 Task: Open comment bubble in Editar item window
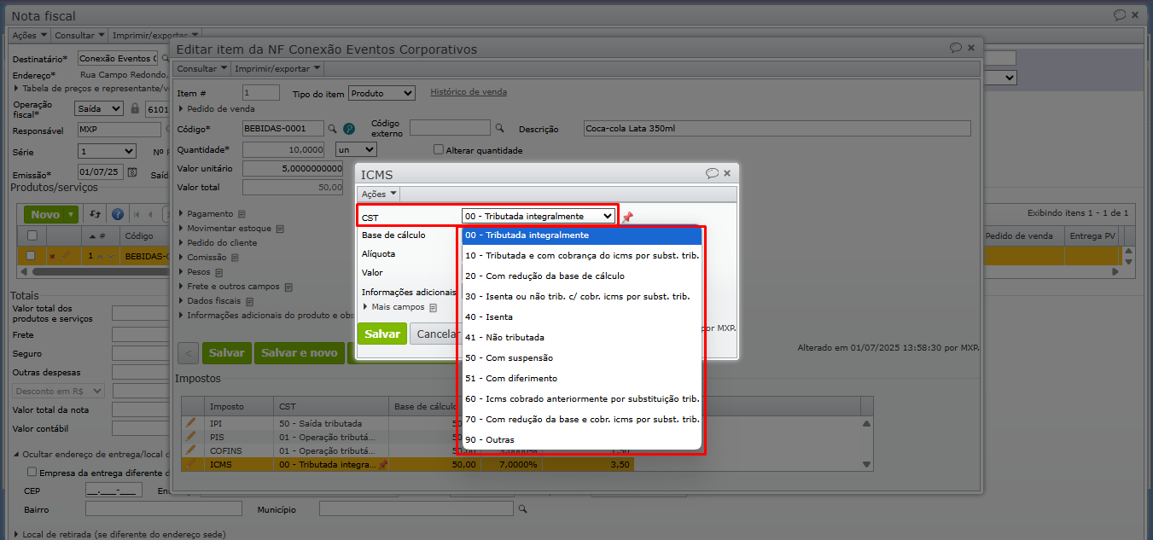coord(956,48)
